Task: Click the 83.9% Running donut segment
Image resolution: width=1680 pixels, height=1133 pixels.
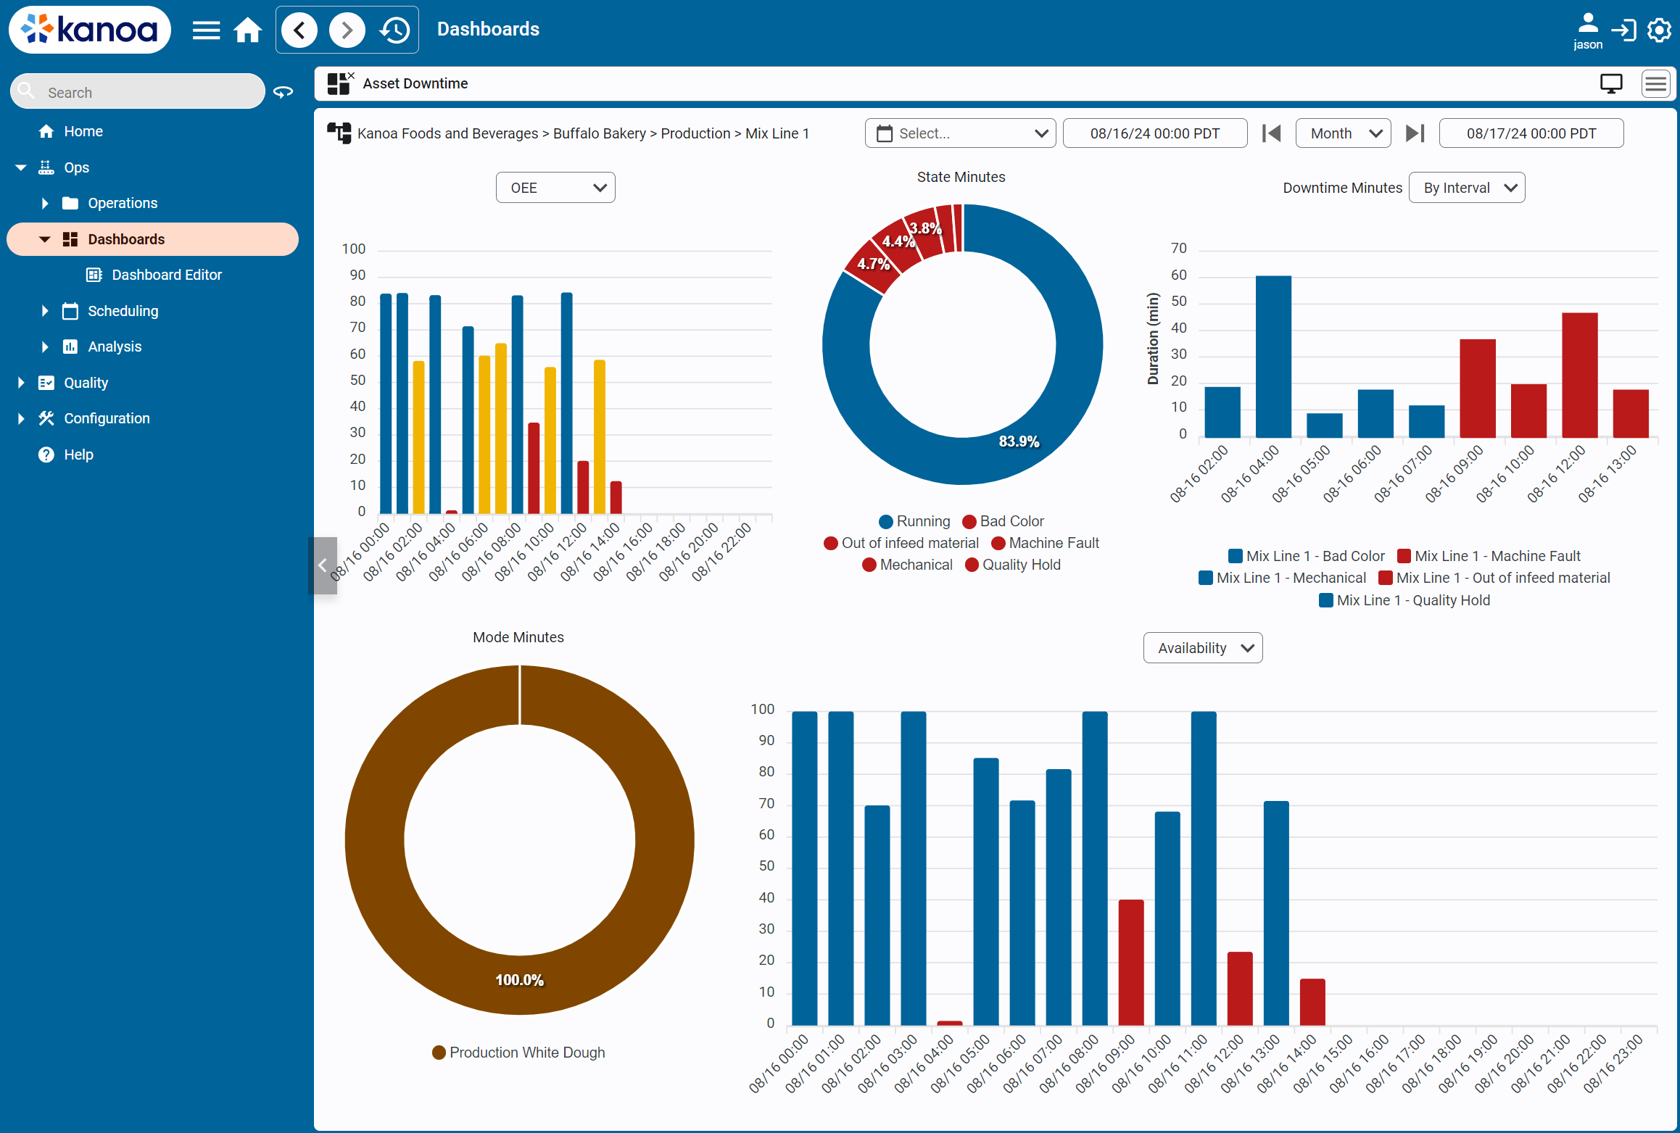Action: 1019,441
